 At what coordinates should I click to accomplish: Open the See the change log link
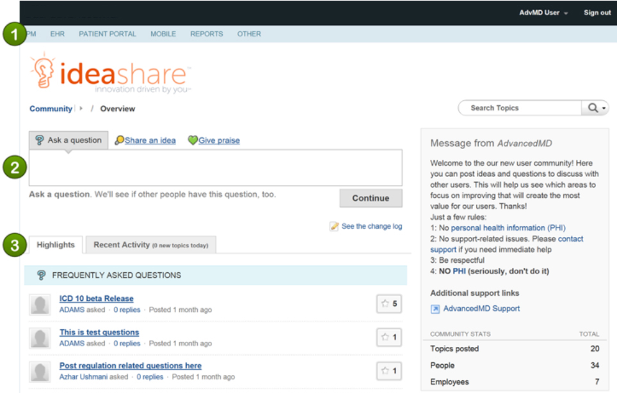372,226
